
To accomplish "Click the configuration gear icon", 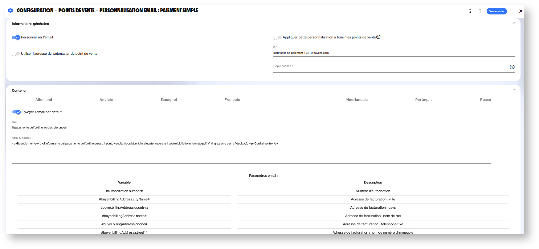I will [10, 10].
